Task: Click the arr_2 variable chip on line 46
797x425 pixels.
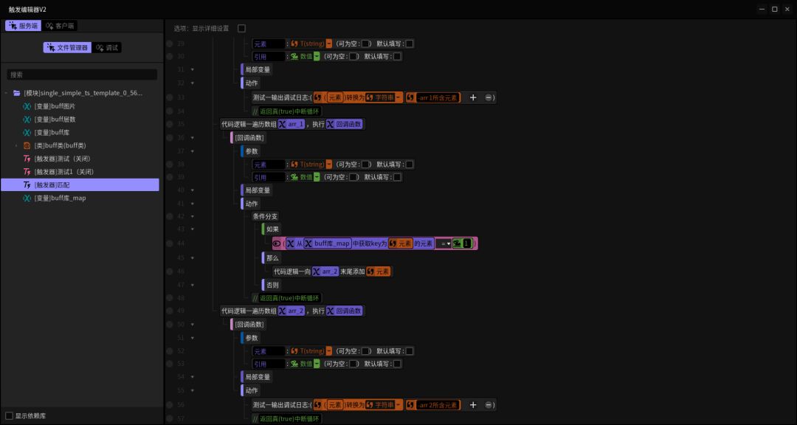Action: coord(325,272)
